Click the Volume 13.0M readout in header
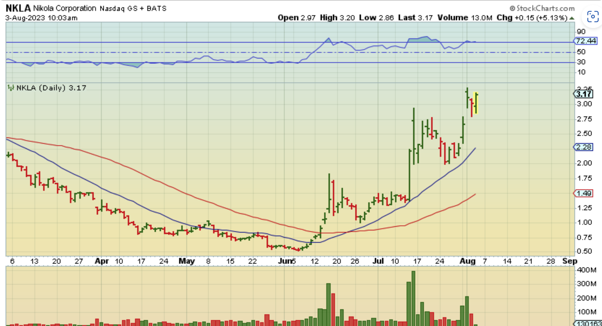The image size is (602, 326). (465, 18)
